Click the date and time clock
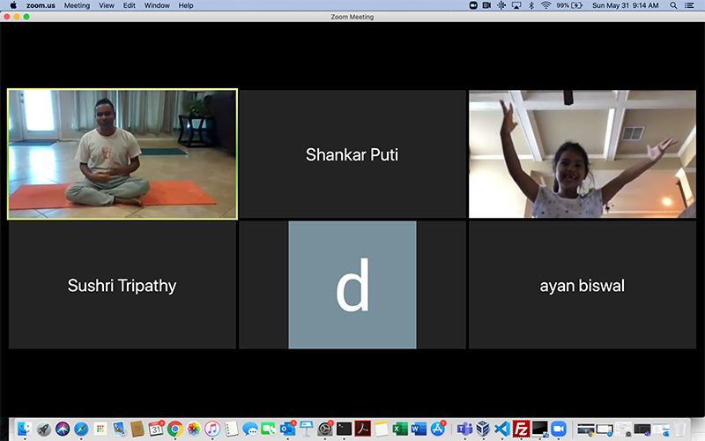This screenshot has height=441, width=705. click(x=625, y=5)
